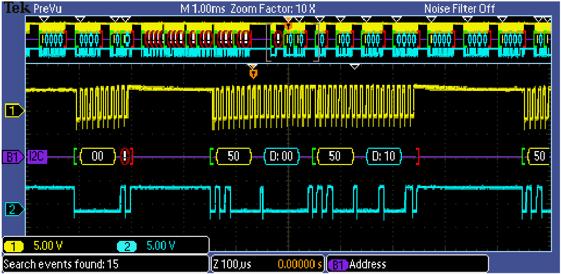Click the white search mark triangle above zoomed waveform

pyautogui.click(x=354, y=66)
